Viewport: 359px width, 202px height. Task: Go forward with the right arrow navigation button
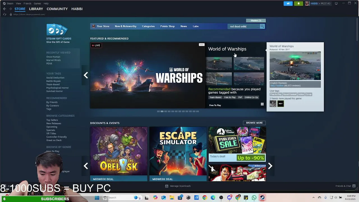tap(10, 9)
